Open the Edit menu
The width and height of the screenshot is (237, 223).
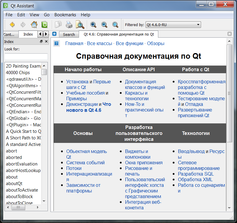pyautogui.click(x=21, y=15)
